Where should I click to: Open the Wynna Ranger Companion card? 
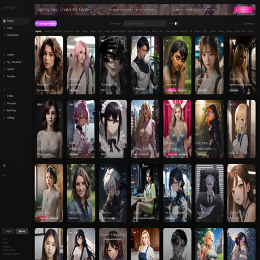209,129
